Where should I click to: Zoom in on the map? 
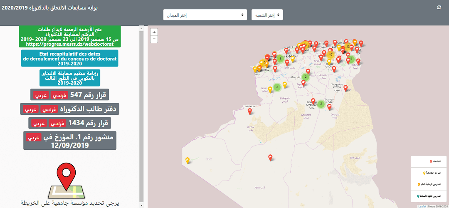click(154, 32)
